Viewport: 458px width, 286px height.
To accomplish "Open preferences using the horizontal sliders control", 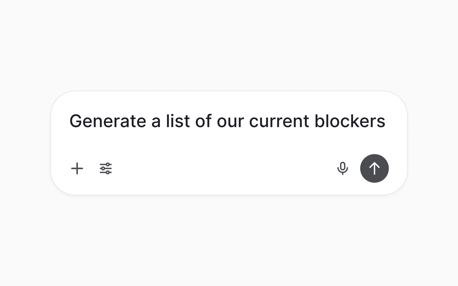I will coord(105,168).
